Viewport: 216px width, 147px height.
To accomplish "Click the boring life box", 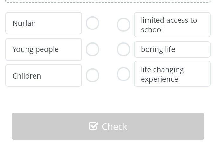I will coord(172,49).
